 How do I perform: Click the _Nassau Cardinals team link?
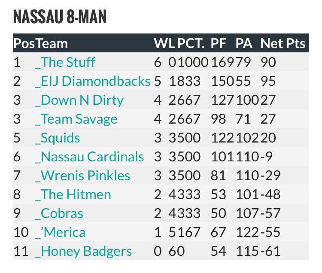pos(90,157)
